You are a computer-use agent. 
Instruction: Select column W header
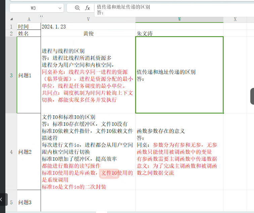click(179, 19)
